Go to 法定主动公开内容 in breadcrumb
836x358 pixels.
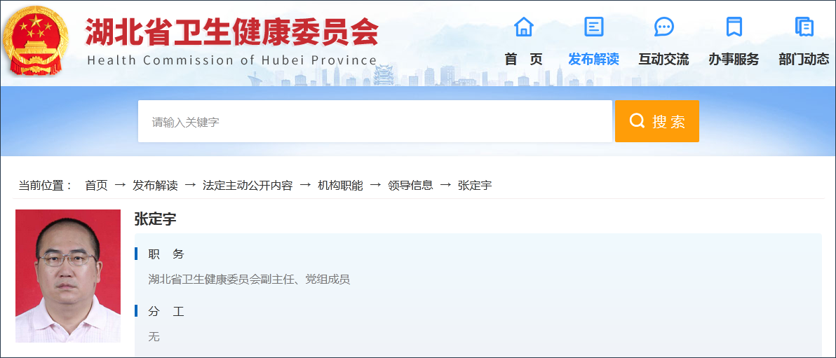coord(248,186)
